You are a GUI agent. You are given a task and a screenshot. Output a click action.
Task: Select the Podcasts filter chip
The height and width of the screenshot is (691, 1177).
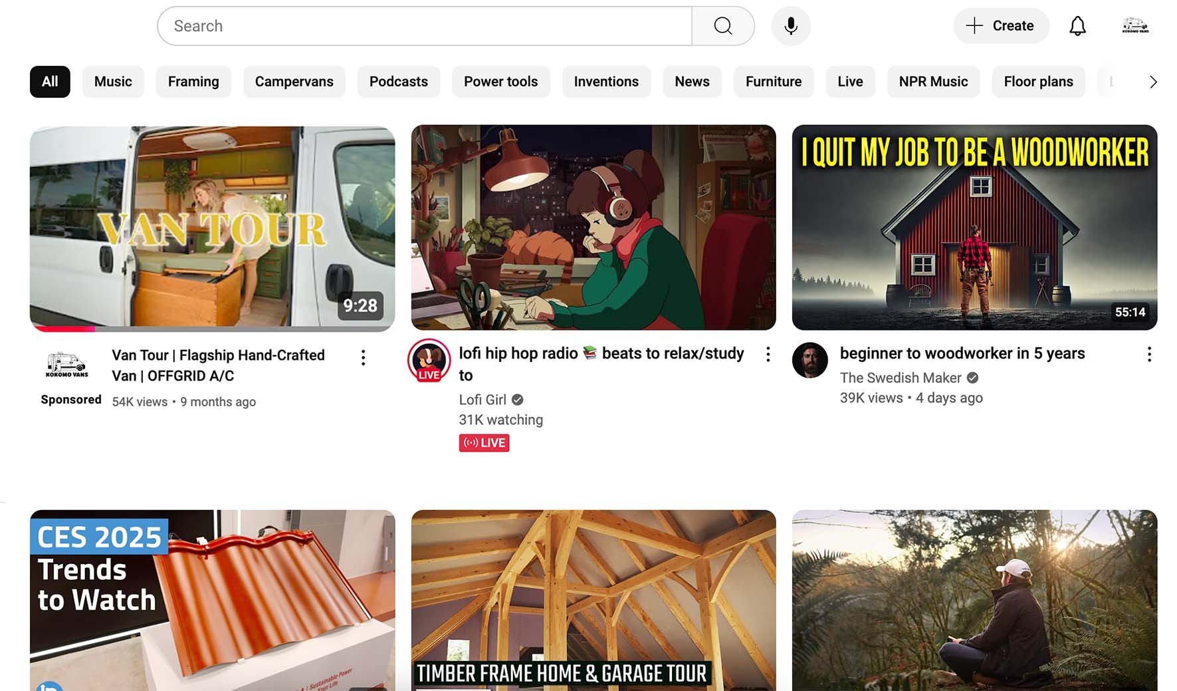(399, 82)
